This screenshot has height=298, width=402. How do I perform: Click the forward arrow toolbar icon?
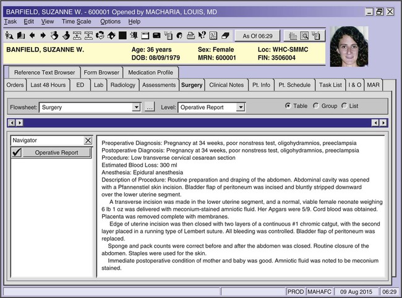(43, 35)
